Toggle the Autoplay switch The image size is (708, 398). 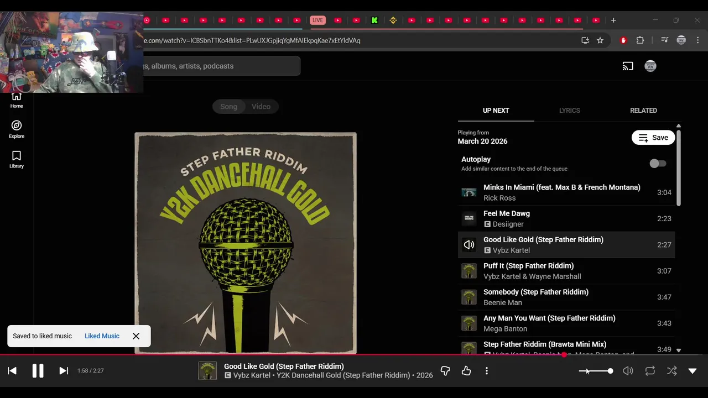(658, 164)
